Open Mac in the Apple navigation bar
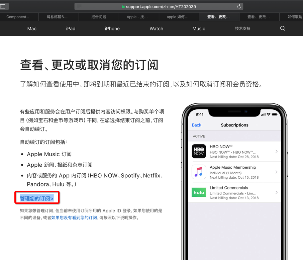 (32, 28)
